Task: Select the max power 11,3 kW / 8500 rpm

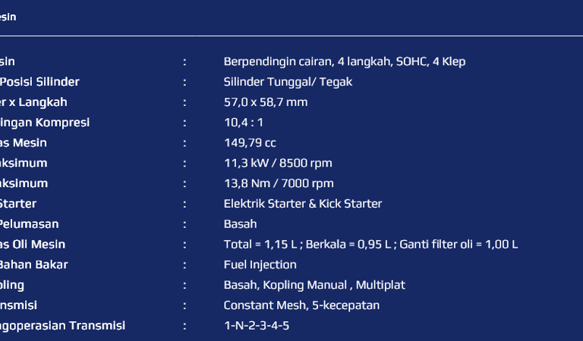Action: [278, 163]
